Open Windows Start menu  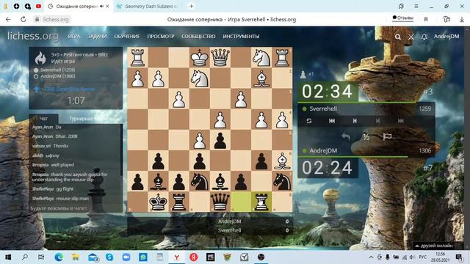(x=8, y=257)
